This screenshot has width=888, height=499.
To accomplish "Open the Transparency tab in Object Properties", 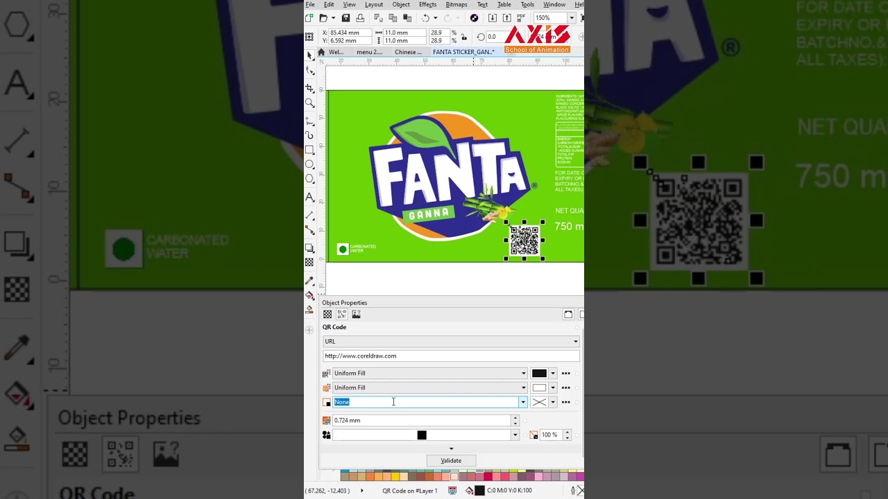I will (327, 314).
